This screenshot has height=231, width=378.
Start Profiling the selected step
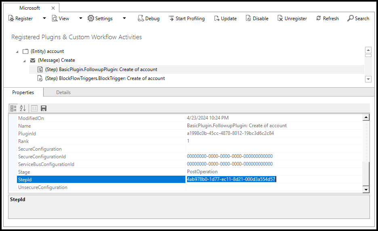click(x=186, y=18)
